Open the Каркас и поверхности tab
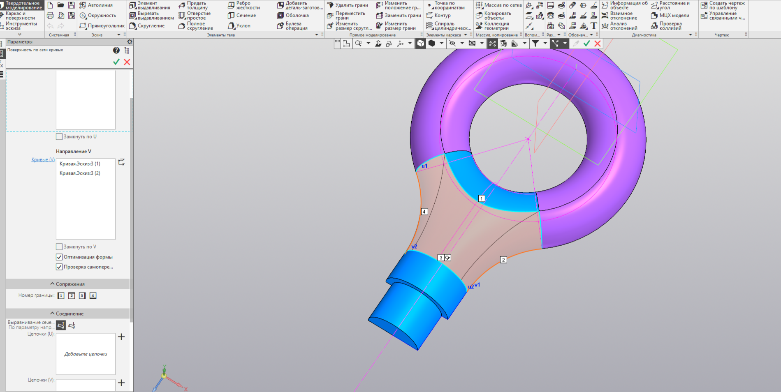 point(20,16)
